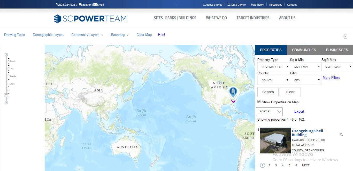The width and height of the screenshot is (353, 171).
Task: Click current page 1 in pagination
Action: coord(263,165)
